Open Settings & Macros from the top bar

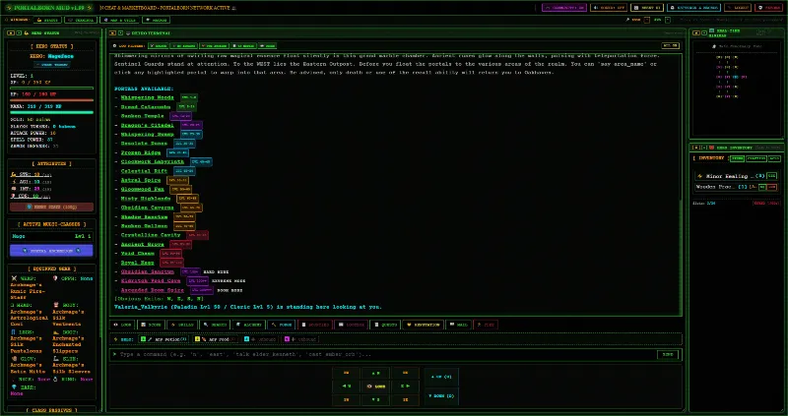coord(694,8)
